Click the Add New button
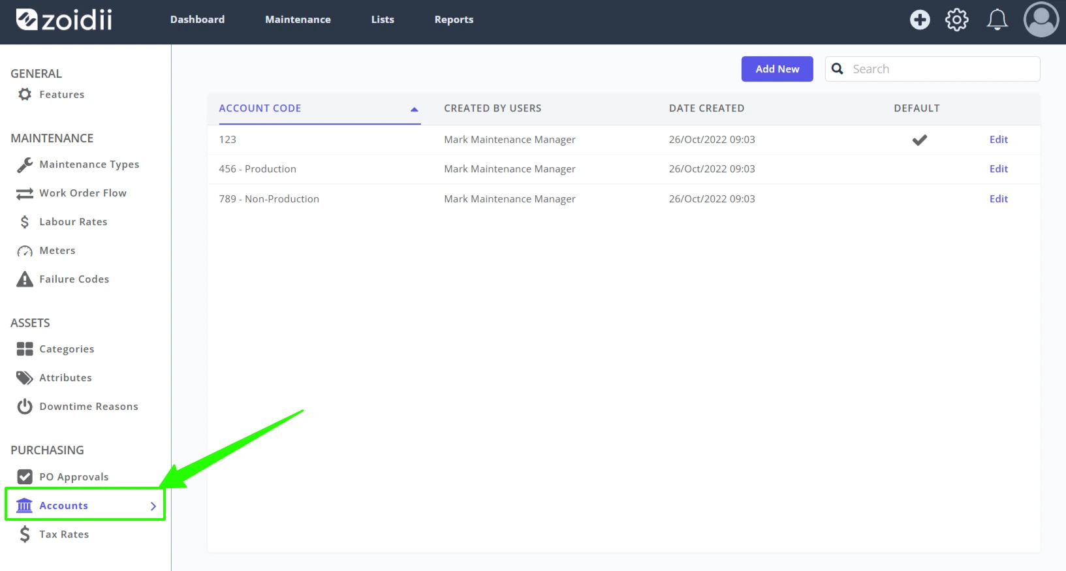This screenshot has width=1066, height=571. tap(777, 69)
